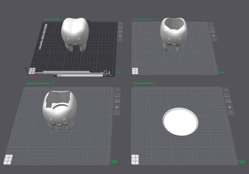Edit the Square Planter plate name

[53, 83]
